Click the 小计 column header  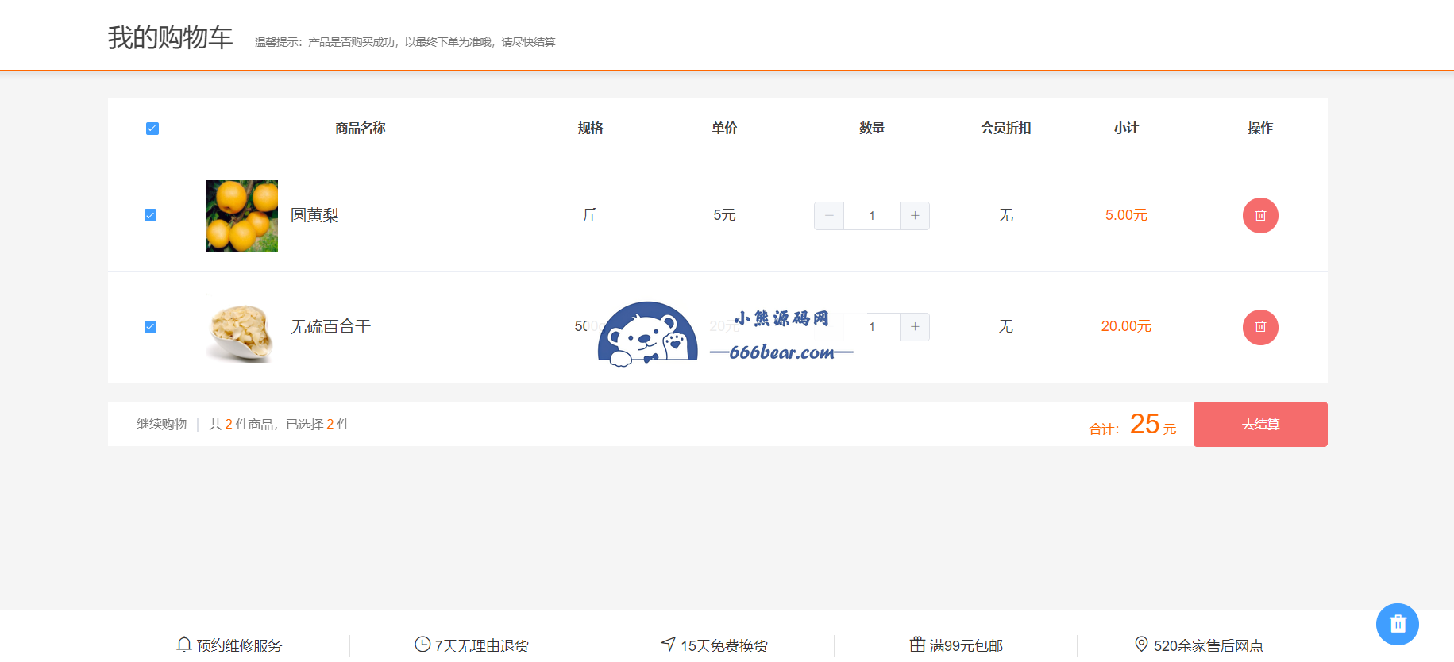click(1126, 128)
